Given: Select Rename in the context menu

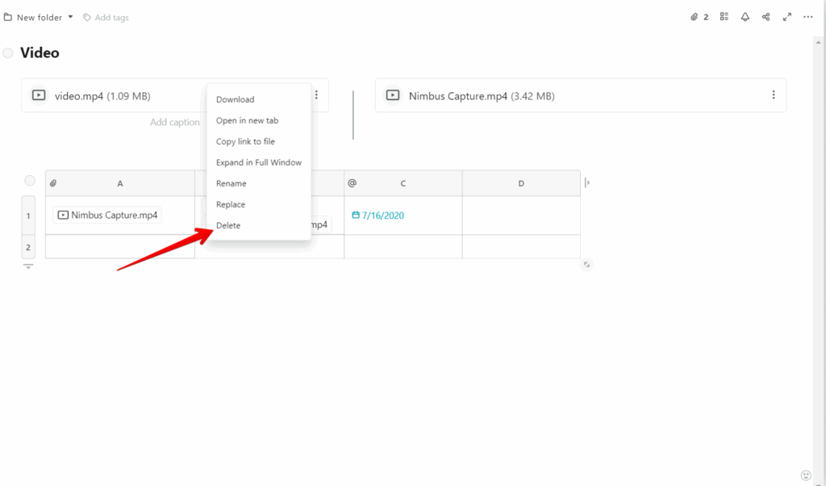Looking at the screenshot, I should (232, 183).
